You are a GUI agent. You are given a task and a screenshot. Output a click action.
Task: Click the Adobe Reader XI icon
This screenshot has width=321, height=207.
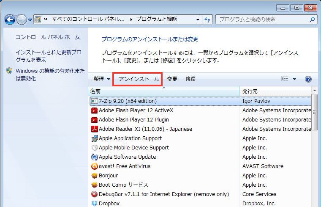coord(94,129)
